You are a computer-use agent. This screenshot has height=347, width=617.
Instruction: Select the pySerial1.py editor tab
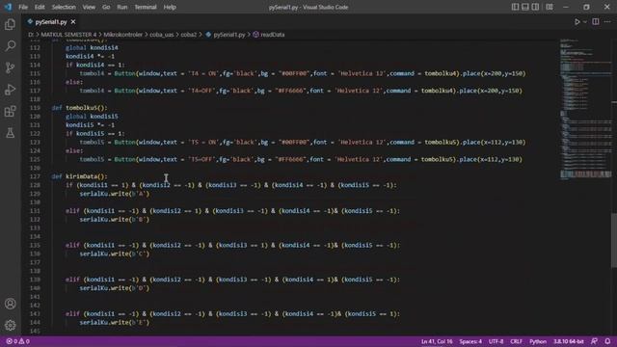coord(51,22)
